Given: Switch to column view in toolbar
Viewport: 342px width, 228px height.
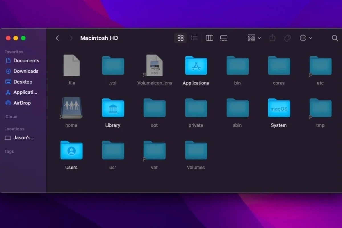Looking at the screenshot, I should click(x=209, y=38).
